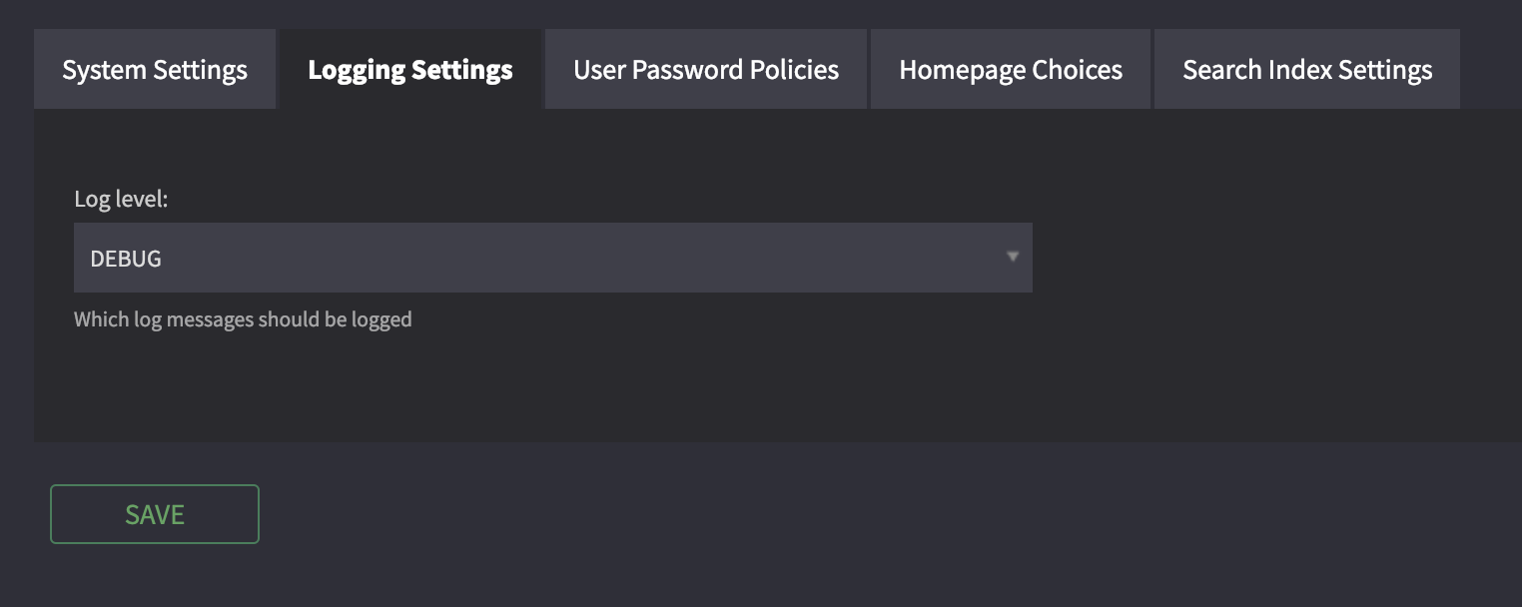Focus the Log level selection field
Screen dimensions: 1522x607
(x=553, y=258)
